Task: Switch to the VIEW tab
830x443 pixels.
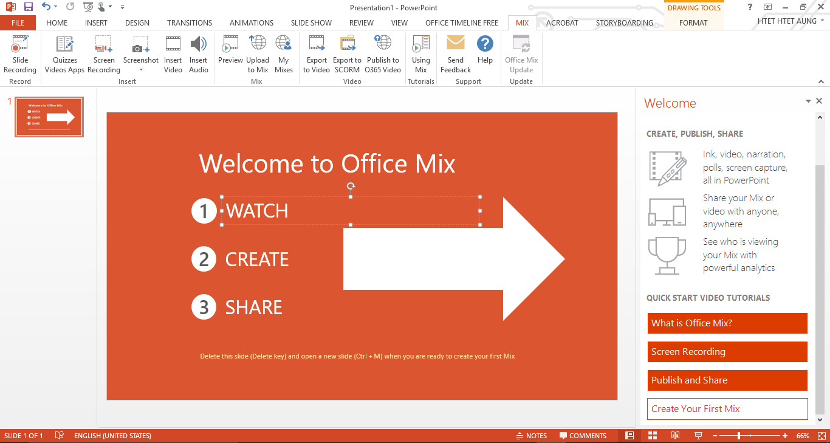Action: tap(399, 23)
